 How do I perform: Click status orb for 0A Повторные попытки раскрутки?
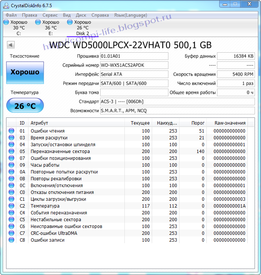11,172
